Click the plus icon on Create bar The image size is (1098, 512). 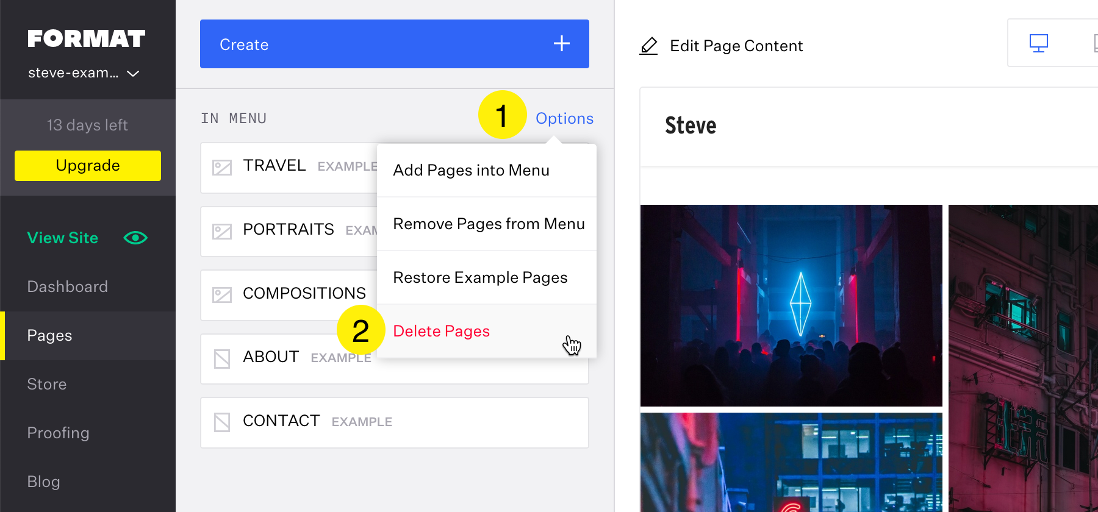561,44
